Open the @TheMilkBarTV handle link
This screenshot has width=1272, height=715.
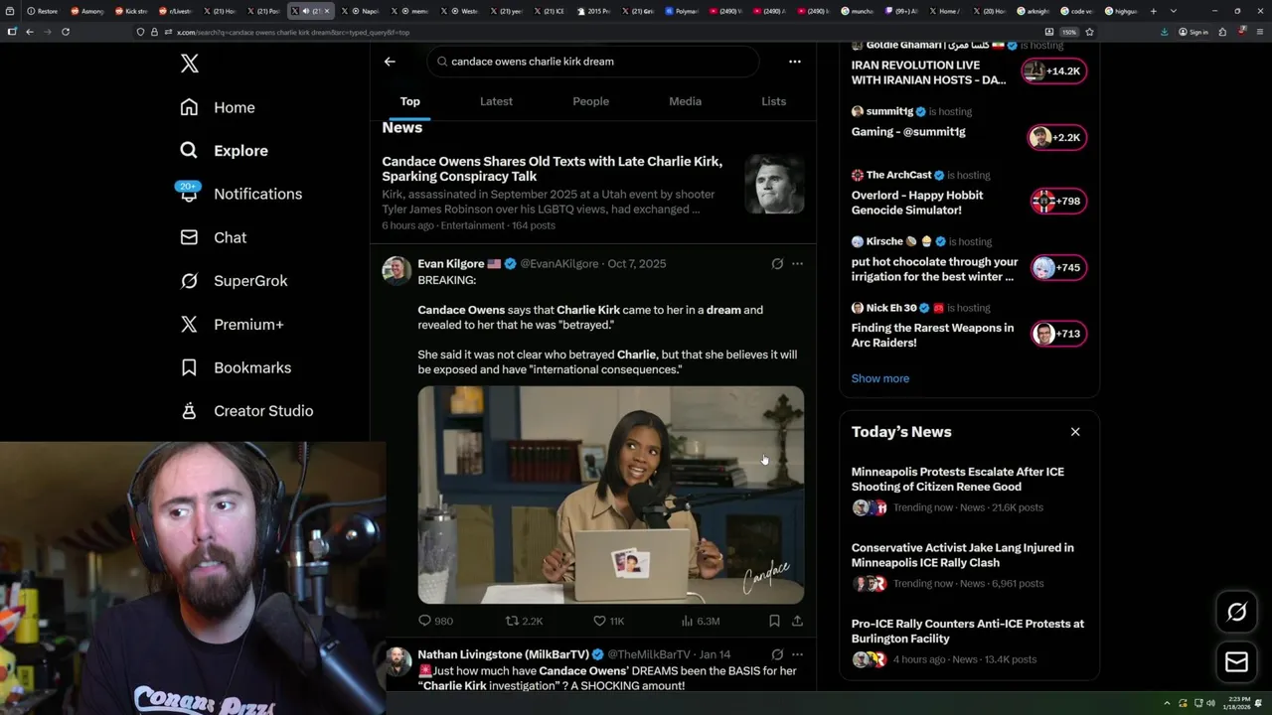click(x=649, y=654)
